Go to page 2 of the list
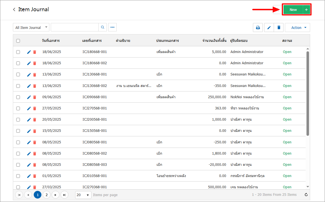This screenshot has height=202, width=325. pos(47,195)
